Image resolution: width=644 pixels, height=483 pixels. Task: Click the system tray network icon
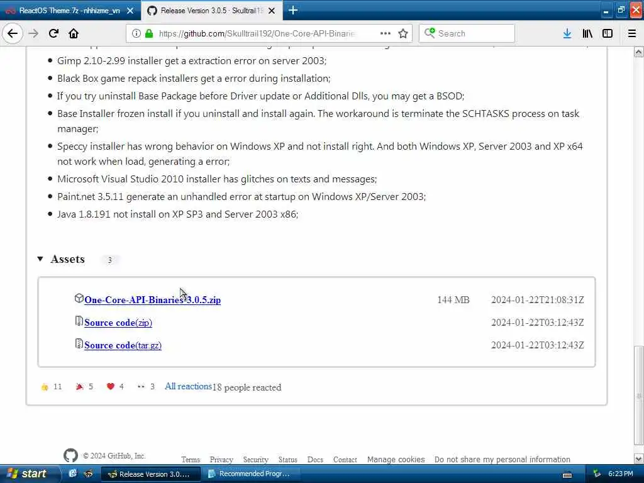pos(597,474)
